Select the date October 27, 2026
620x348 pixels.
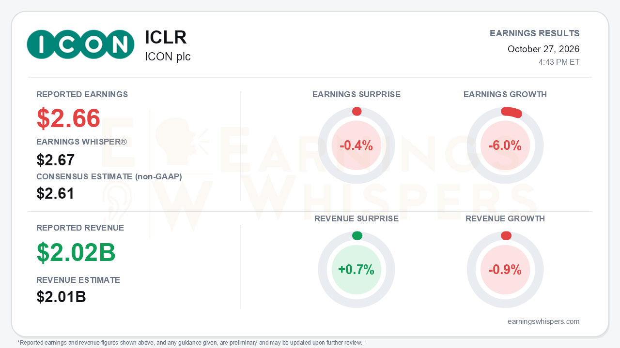(543, 49)
